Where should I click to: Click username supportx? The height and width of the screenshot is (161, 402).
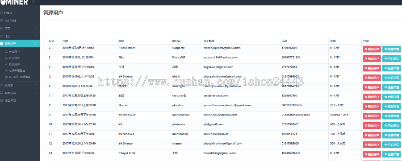point(178,48)
